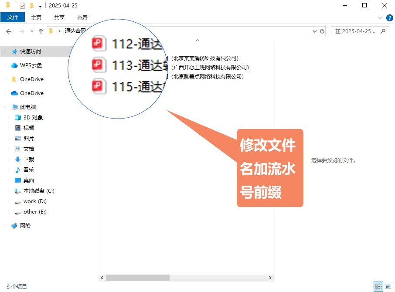The image size is (395, 292).
Task: Open the 文件 menu
Action: [x=13, y=17]
